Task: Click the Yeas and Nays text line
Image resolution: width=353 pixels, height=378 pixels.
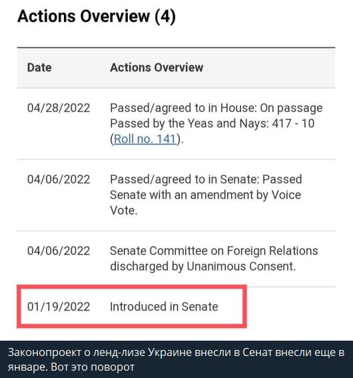Action: pyautogui.click(x=212, y=124)
